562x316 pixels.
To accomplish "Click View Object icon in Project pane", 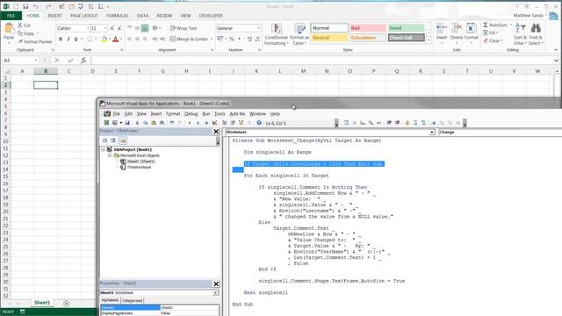I will click(x=113, y=140).
